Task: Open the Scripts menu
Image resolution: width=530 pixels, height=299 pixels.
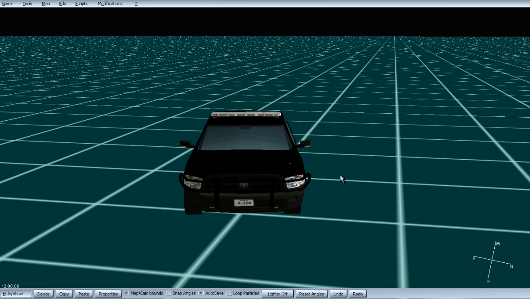Action: (x=81, y=4)
